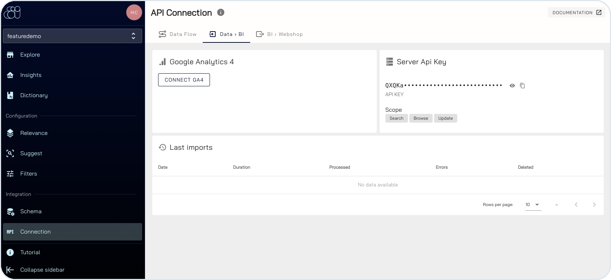This screenshot has width=611, height=280.
Task: Sort by the Date column header
Action: pyautogui.click(x=163, y=167)
